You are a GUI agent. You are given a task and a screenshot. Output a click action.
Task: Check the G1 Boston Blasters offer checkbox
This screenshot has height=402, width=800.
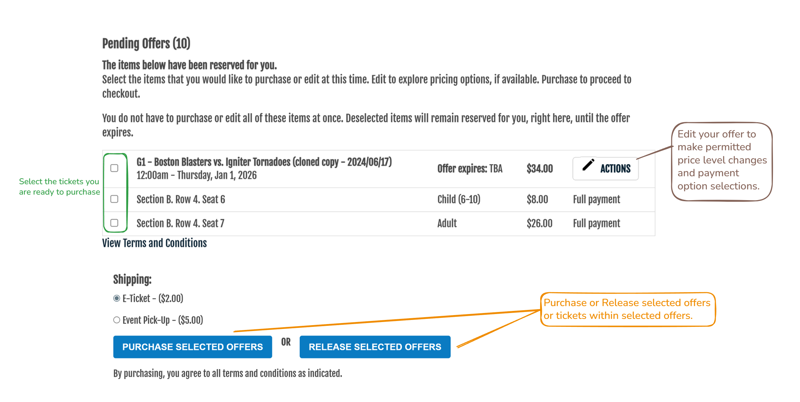(x=114, y=168)
